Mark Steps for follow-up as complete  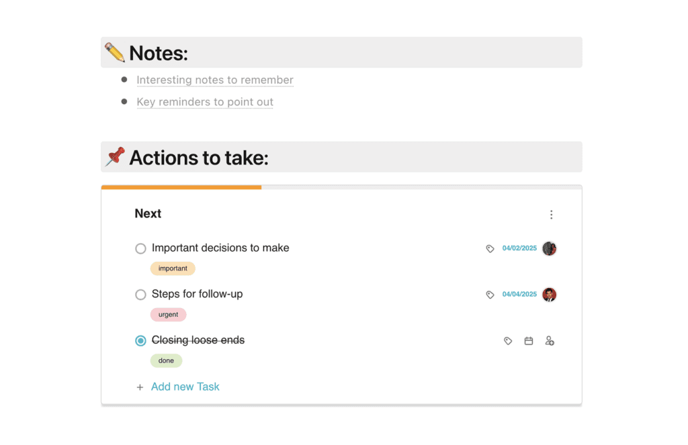pos(140,295)
